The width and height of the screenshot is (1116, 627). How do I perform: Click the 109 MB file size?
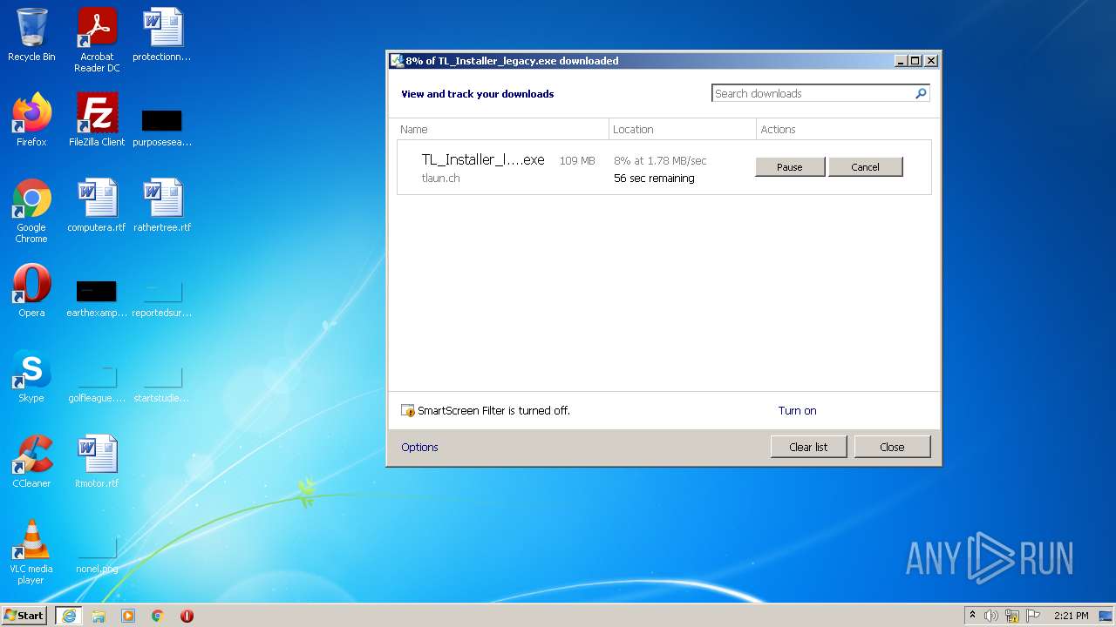pos(577,160)
